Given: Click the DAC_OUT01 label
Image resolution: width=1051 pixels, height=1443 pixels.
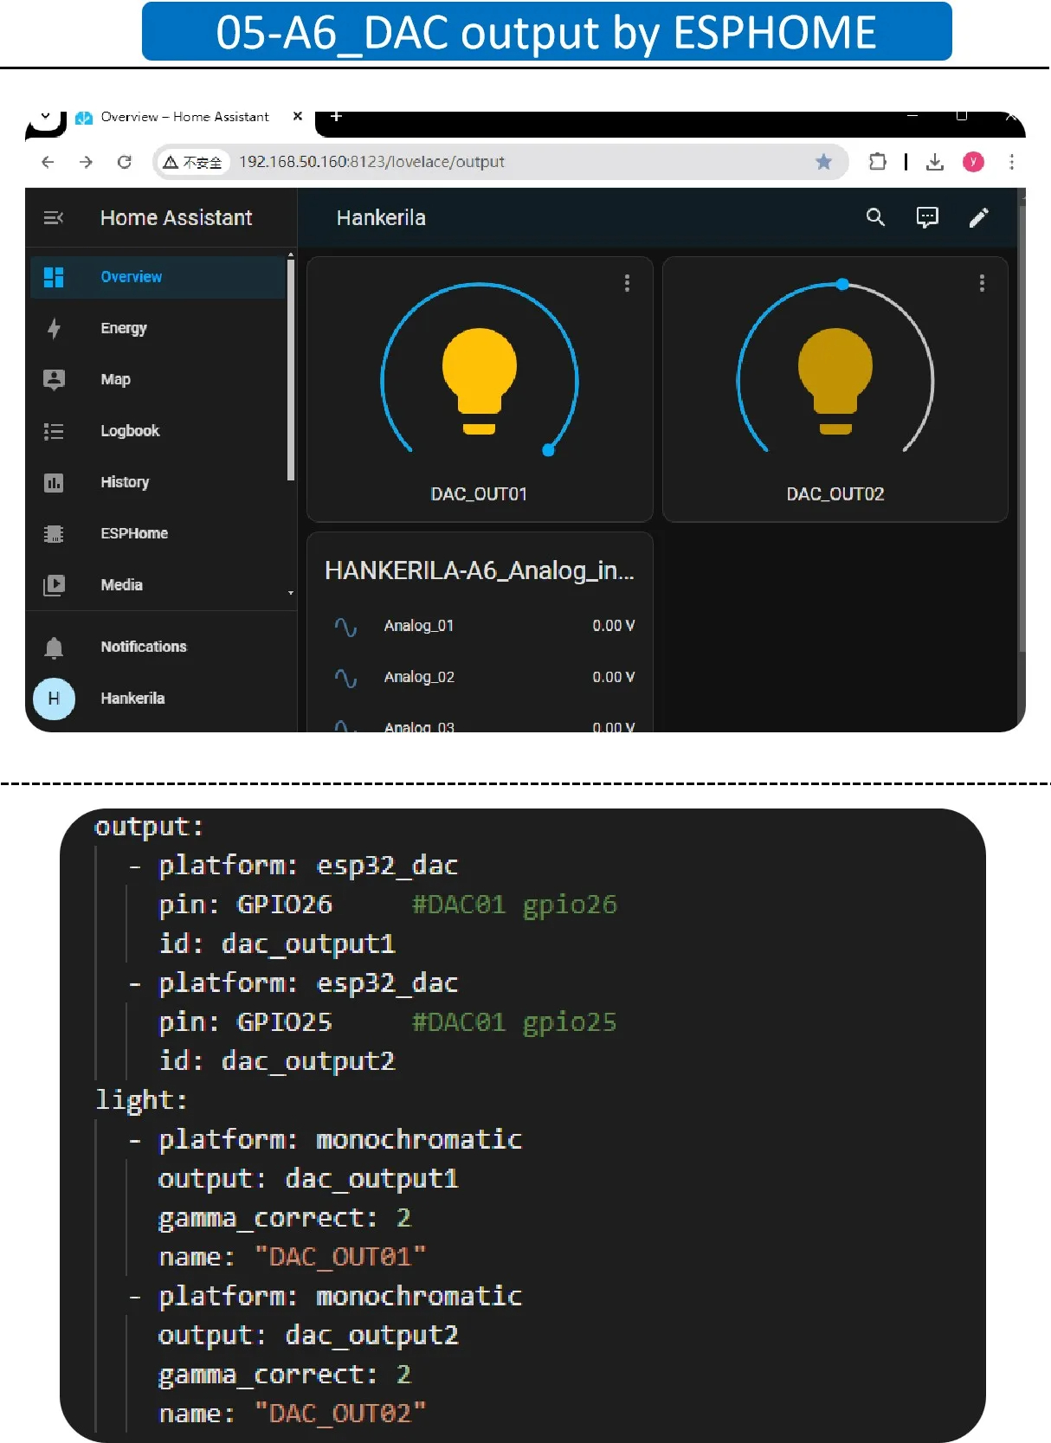Looking at the screenshot, I should click(479, 494).
